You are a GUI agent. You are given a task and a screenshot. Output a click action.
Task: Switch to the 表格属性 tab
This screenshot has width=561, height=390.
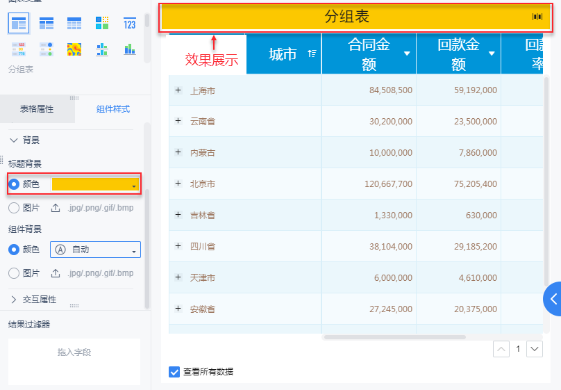37,109
